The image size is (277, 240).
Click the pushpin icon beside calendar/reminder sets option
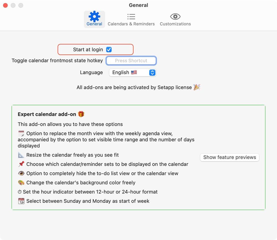click(21, 164)
